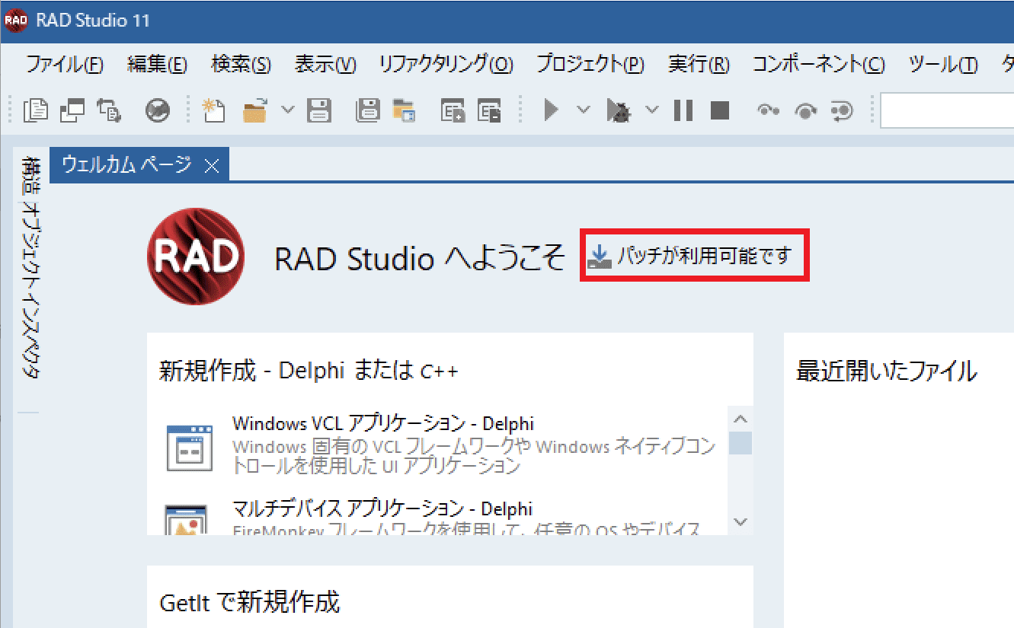Open the プロジェクト(P) menu
The height and width of the screenshot is (628, 1014).
(x=590, y=64)
